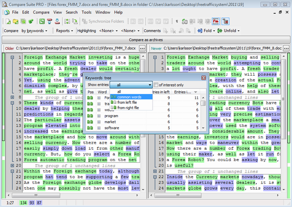
Task: Click the browse button for the Older file path
Action: (142, 49)
